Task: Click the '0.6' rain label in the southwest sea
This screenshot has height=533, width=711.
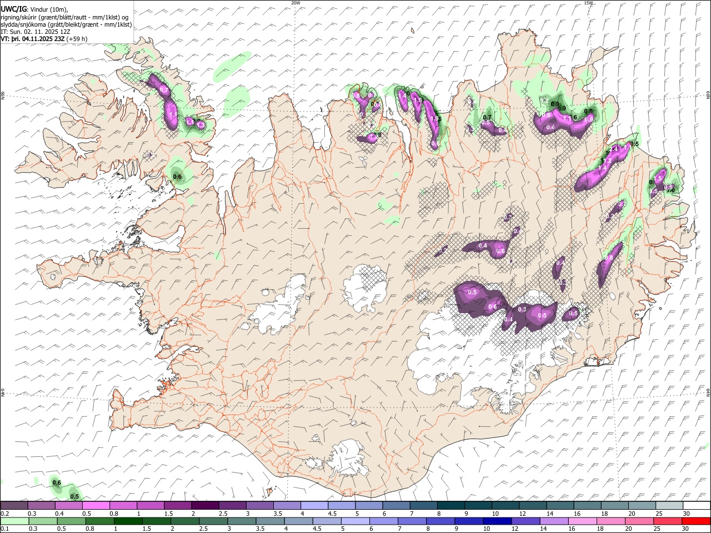Action: point(56,483)
